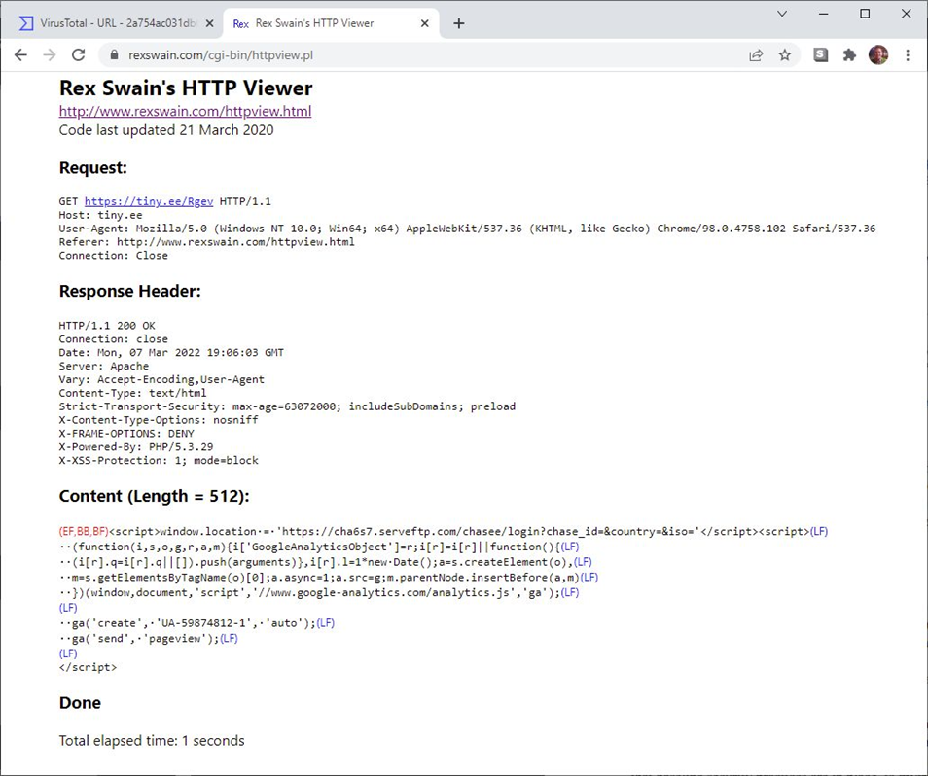Close the Rex Swain's HTTP Viewer tab

[424, 23]
